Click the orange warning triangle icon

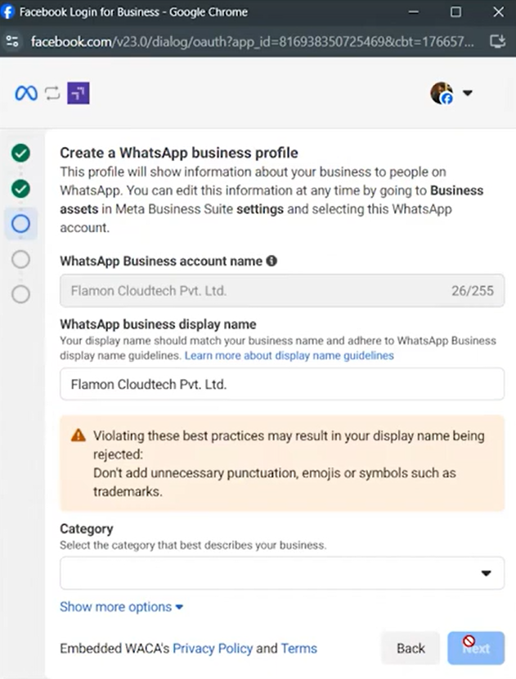point(79,436)
